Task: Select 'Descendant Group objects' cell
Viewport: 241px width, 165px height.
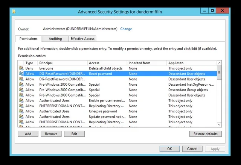Action: point(188,90)
